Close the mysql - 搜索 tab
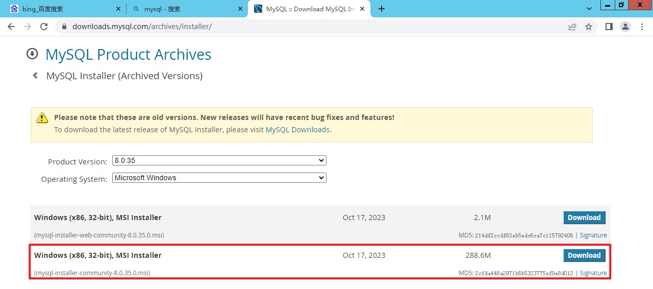 click(241, 9)
